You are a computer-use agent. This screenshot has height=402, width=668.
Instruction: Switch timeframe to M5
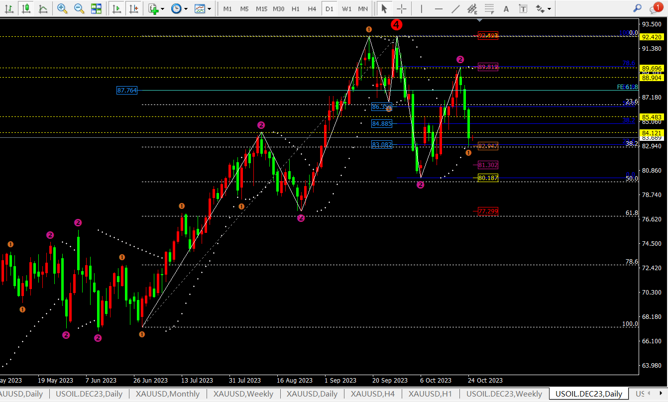[244, 8]
